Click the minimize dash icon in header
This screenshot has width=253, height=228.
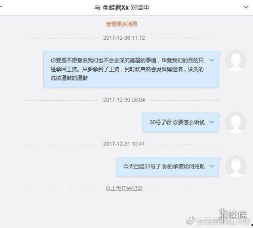[1, 7]
